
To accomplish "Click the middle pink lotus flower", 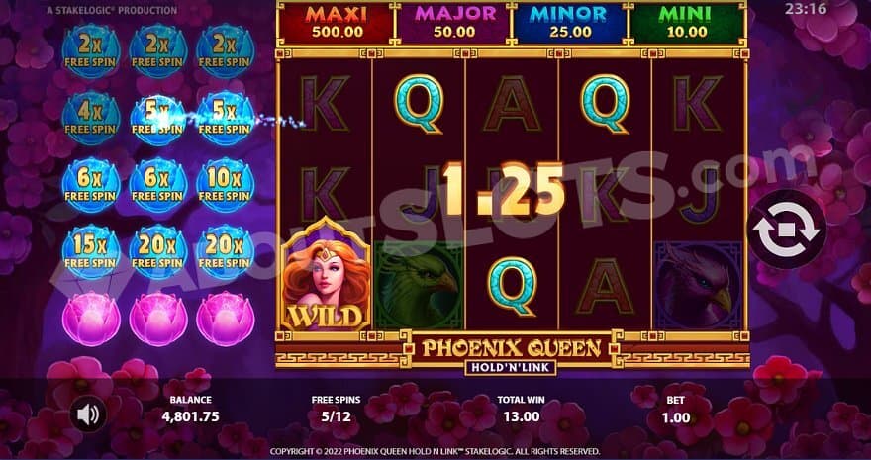I will point(158,319).
